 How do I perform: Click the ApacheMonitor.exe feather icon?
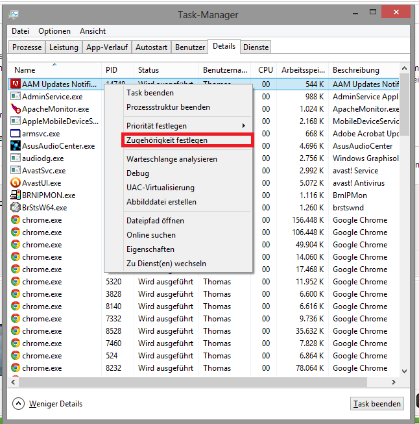pos(16,109)
